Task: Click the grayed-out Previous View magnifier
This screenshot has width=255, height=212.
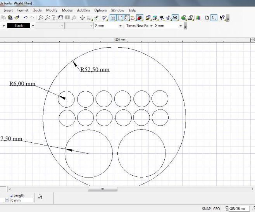Action: tap(74, 17)
